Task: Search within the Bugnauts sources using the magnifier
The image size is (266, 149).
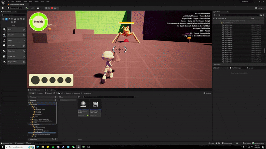Action: click(55, 100)
